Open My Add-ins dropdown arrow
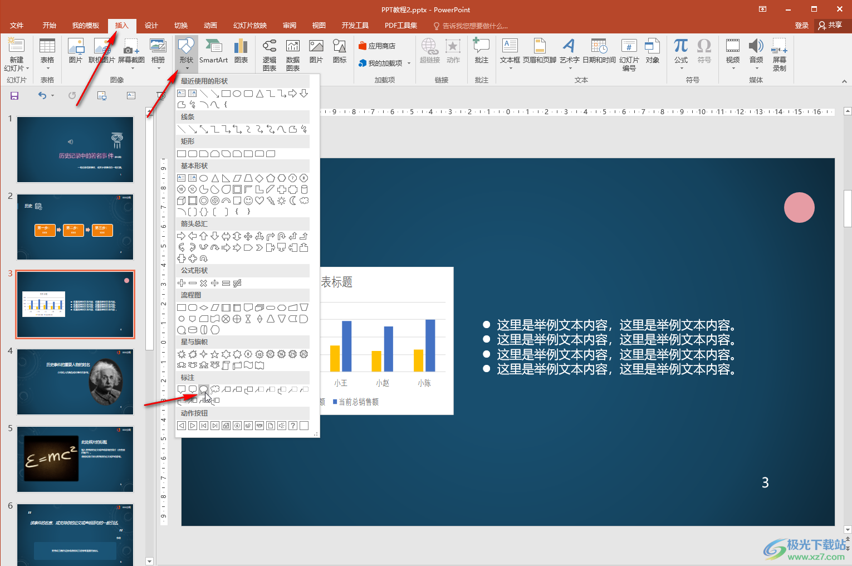 (x=409, y=64)
